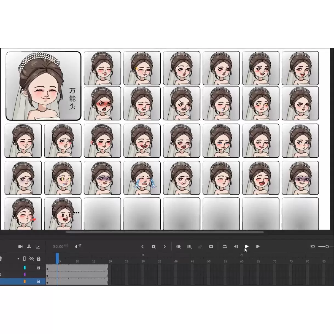Click the center frame icon
This screenshot has width=334, height=334.
pyautogui.click(x=211, y=247)
